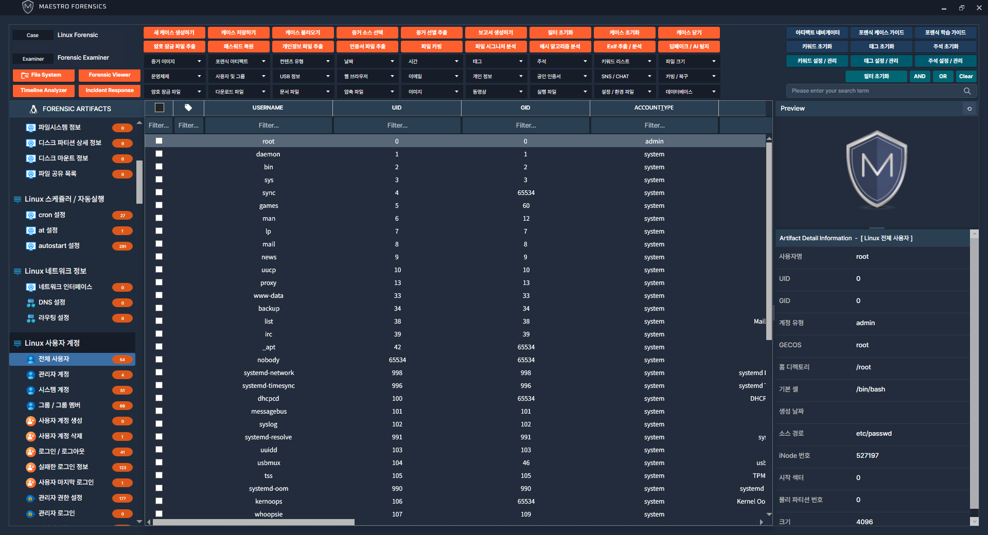Click the tag icon column header
Viewport: 988px width, 535px height.
click(x=188, y=108)
